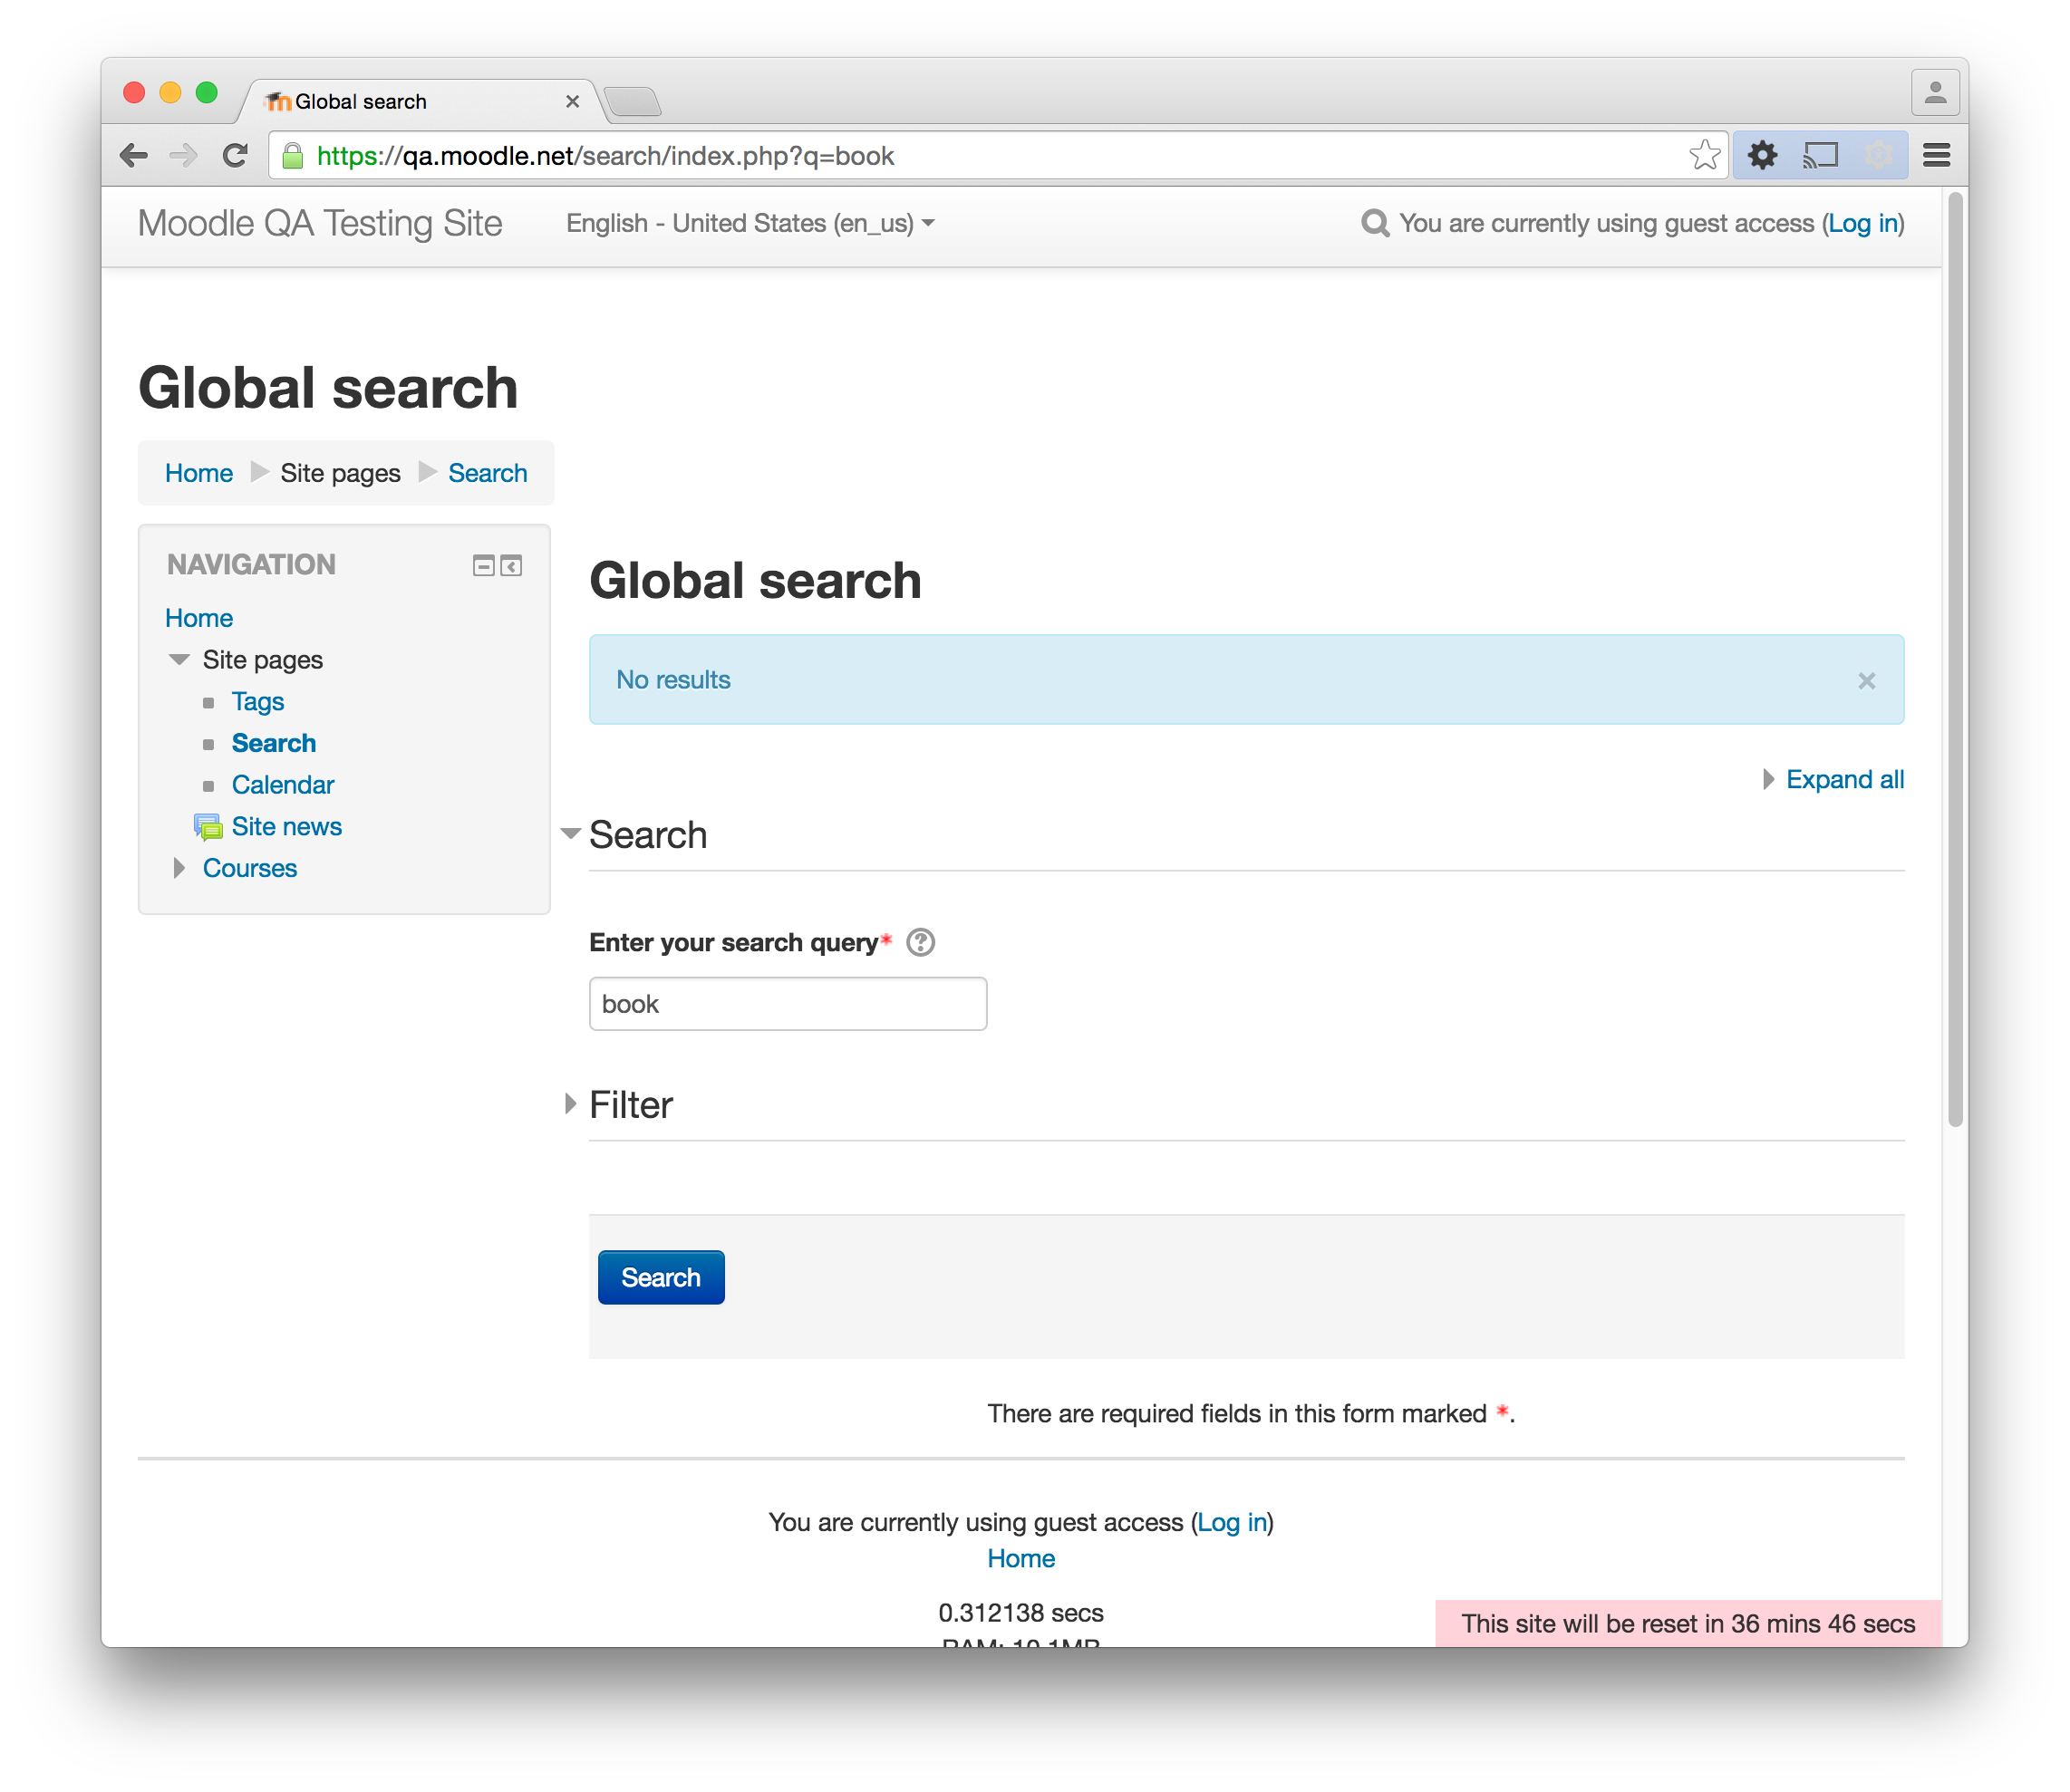Click 'No results' message text
2070x1792 pixels.
(x=673, y=680)
